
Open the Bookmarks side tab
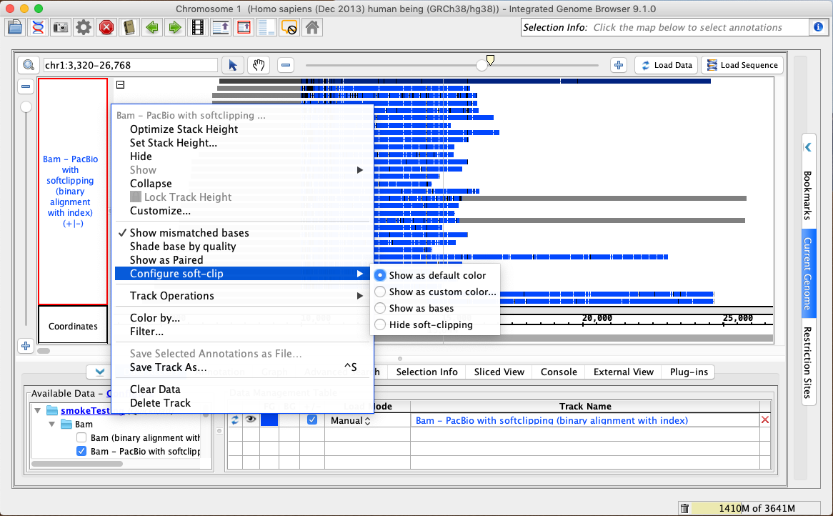[808, 195]
